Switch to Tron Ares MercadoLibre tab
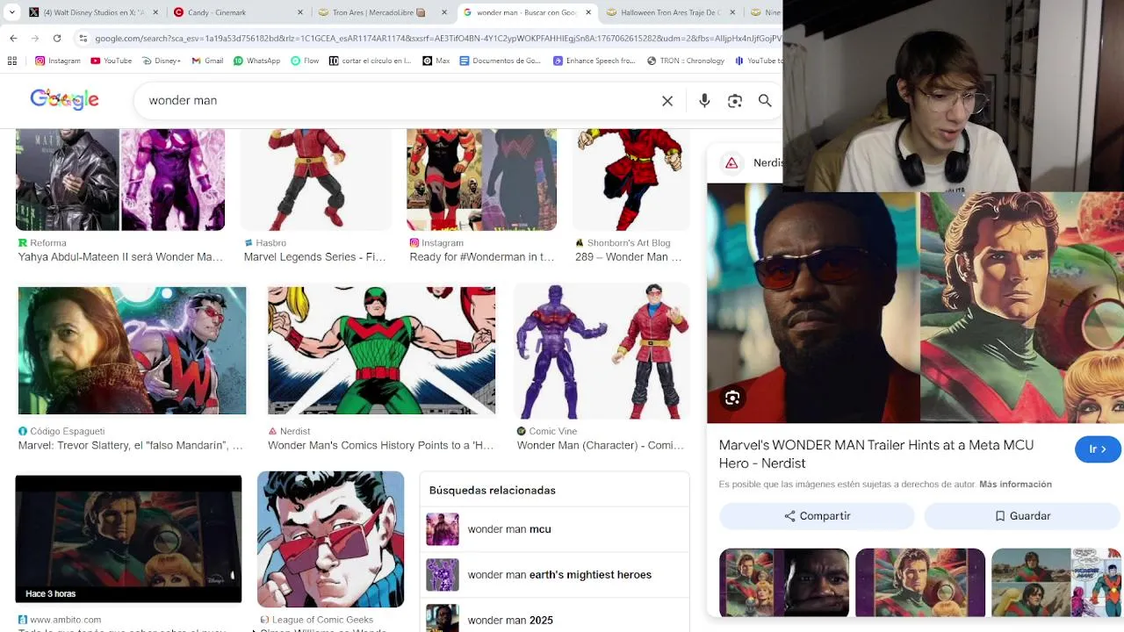The height and width of the screenshot is (632, 1124). pyautogui.click(x=382, y=12)
